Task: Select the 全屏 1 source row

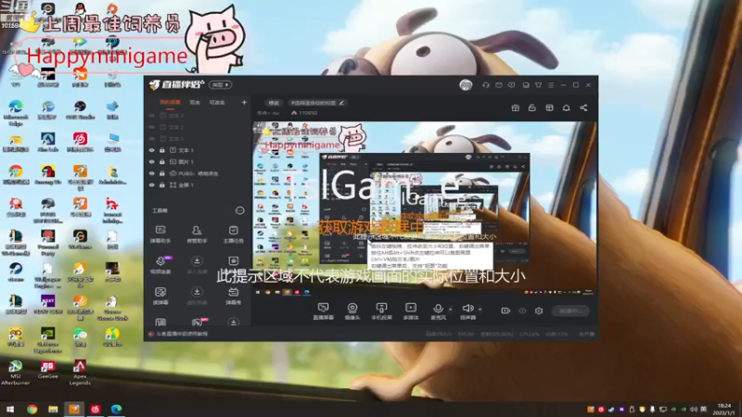Action: pos(198,185)
